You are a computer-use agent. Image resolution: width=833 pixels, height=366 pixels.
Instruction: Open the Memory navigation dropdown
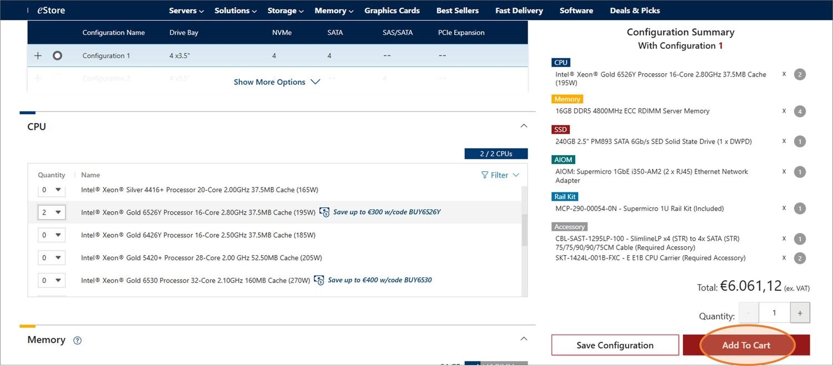[x=334, y=11]
